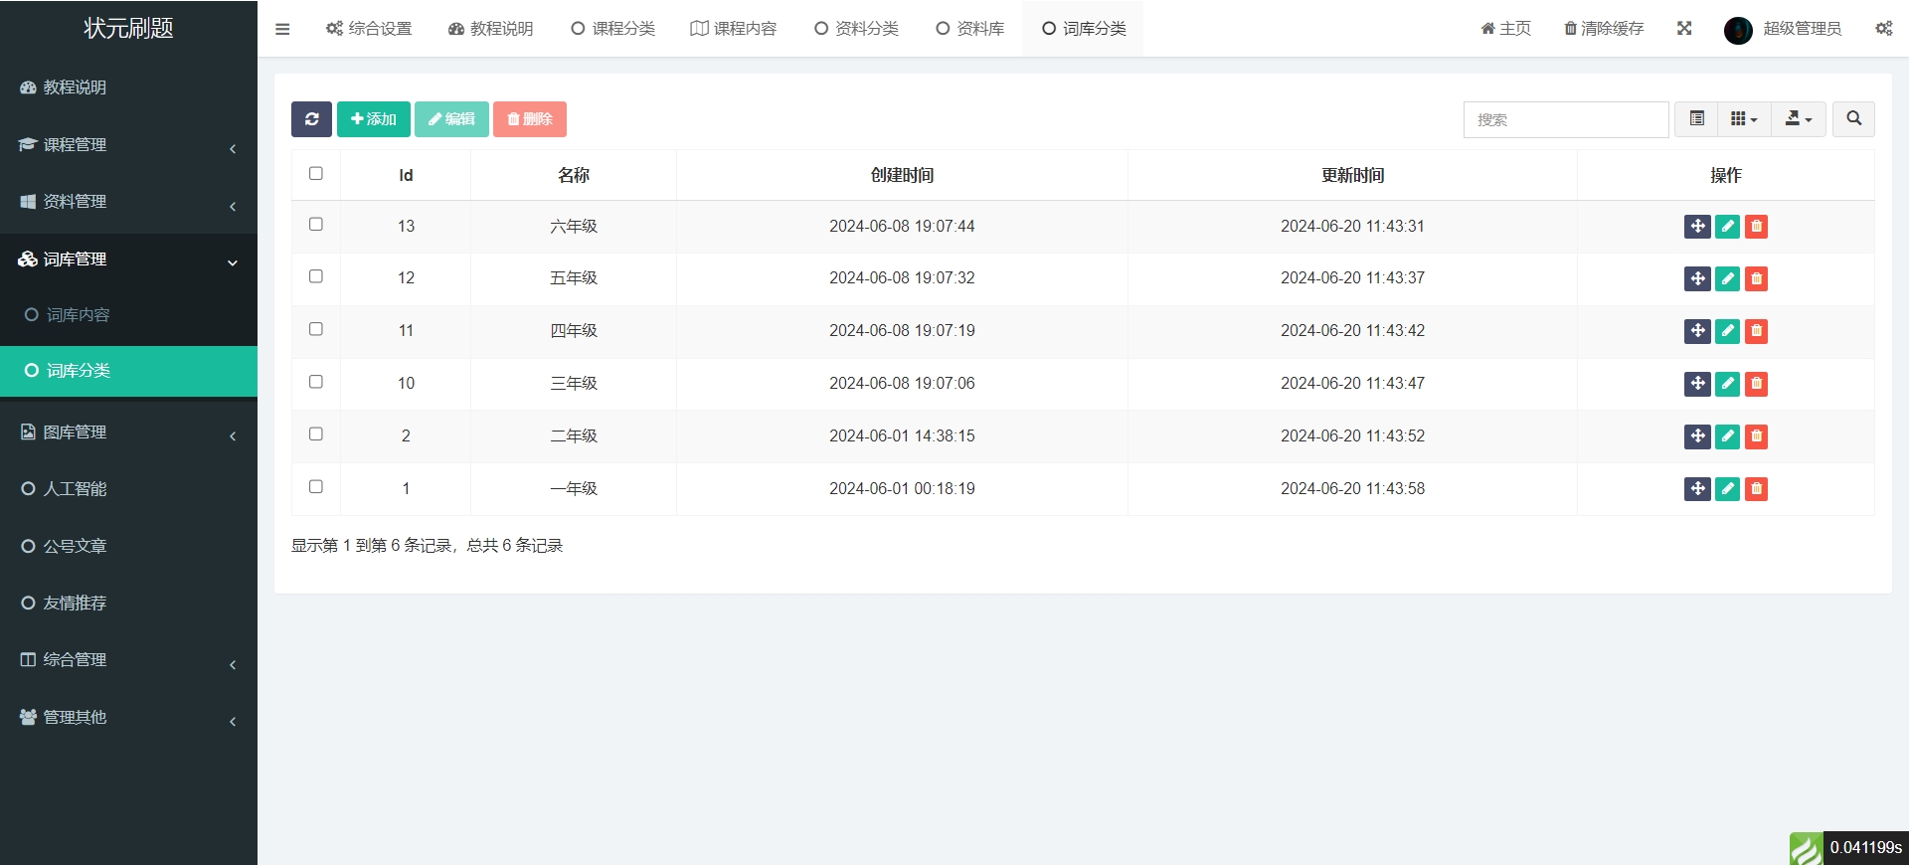Delete the 二年级 row

point(1757,436)
